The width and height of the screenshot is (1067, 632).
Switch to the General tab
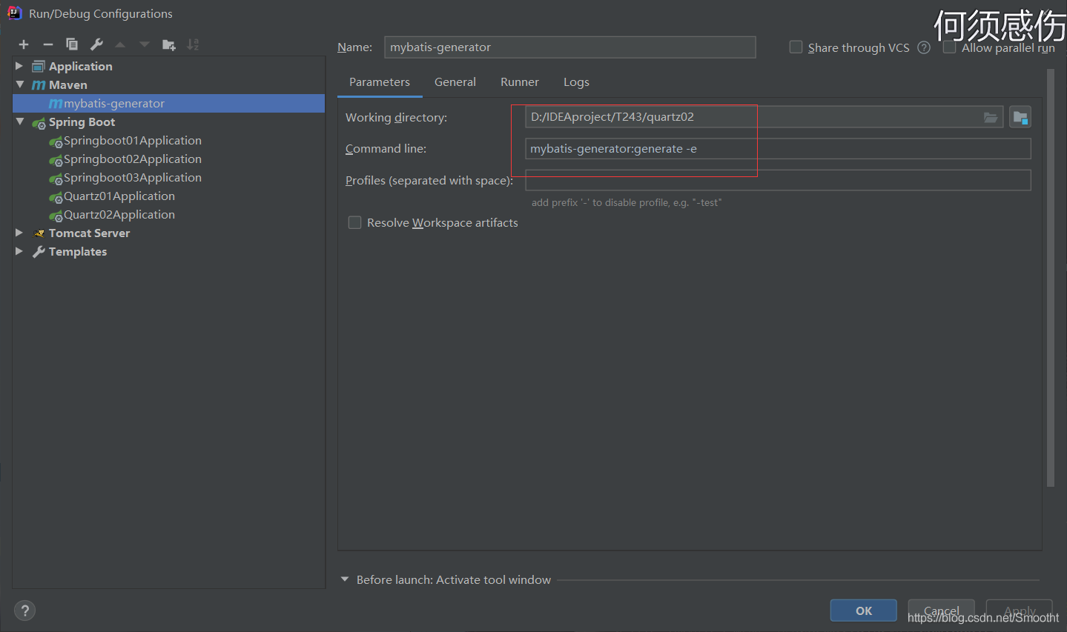[455, 82]
